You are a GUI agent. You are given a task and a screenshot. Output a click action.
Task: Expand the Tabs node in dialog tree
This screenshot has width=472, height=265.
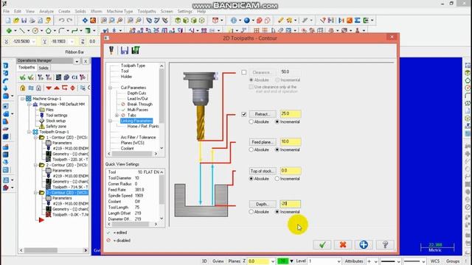point(117,115)
